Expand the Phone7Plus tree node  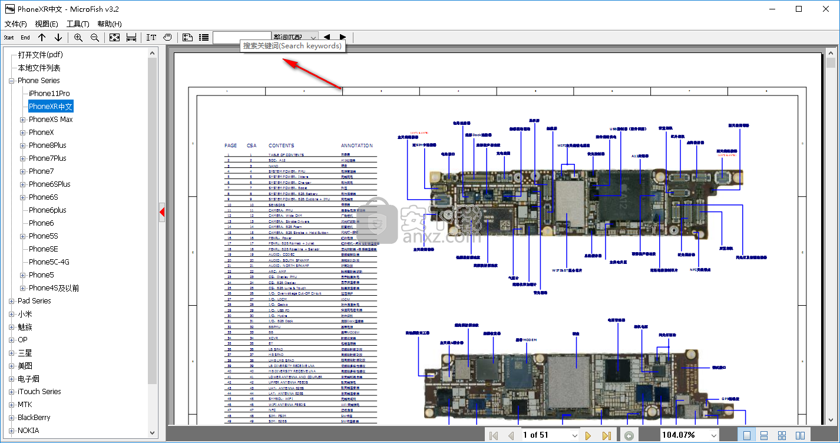point(23,158)
